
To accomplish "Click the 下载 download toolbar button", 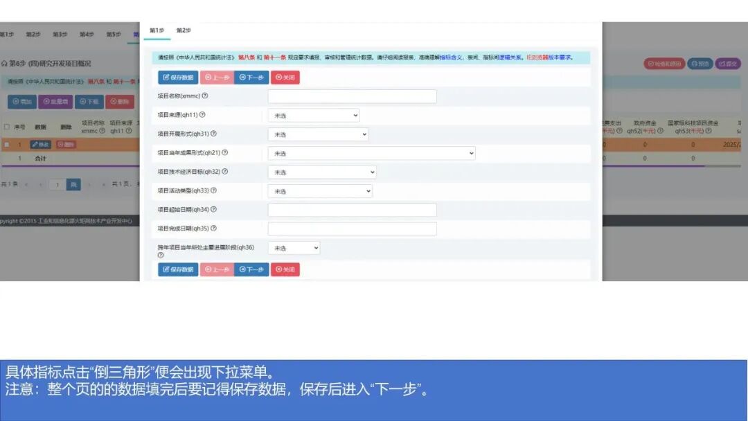I will (89, 102).
